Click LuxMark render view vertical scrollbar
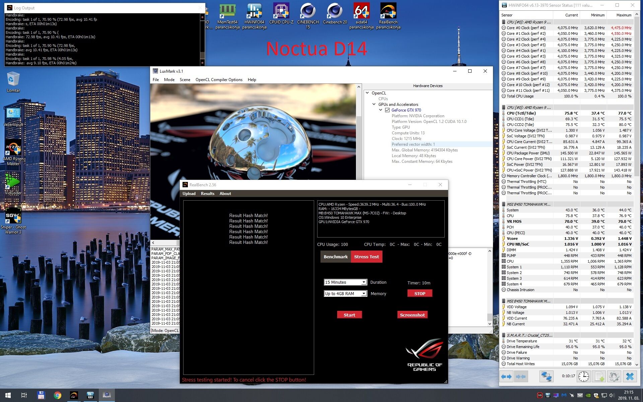This screenshot has height=402, width=643. point(359,131)
